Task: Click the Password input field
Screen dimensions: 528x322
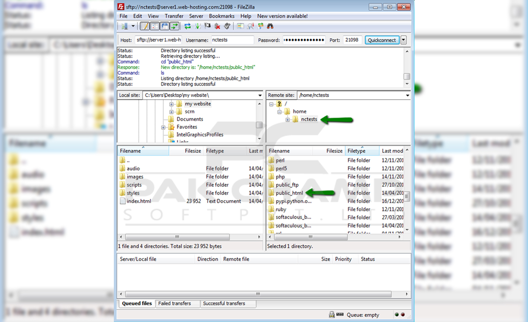Action: point(304,40)
